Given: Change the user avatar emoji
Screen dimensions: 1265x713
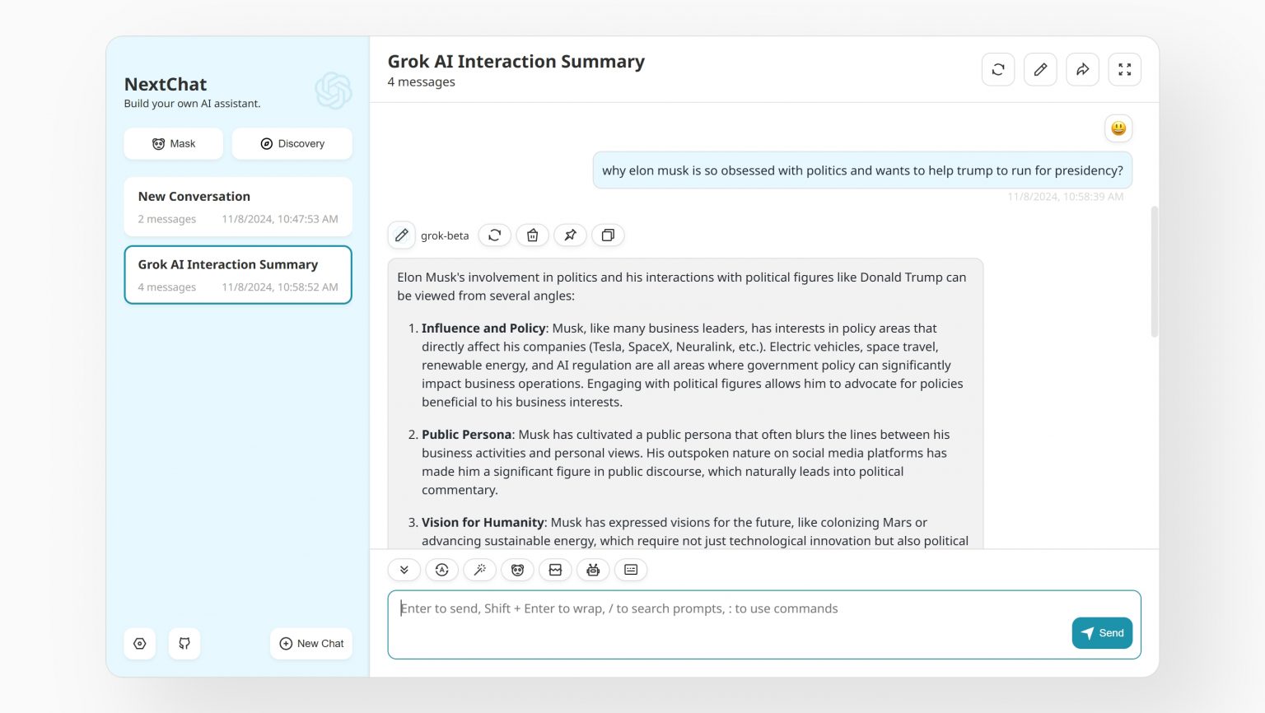Looking at the screenshot, I should pos(1118,128).
